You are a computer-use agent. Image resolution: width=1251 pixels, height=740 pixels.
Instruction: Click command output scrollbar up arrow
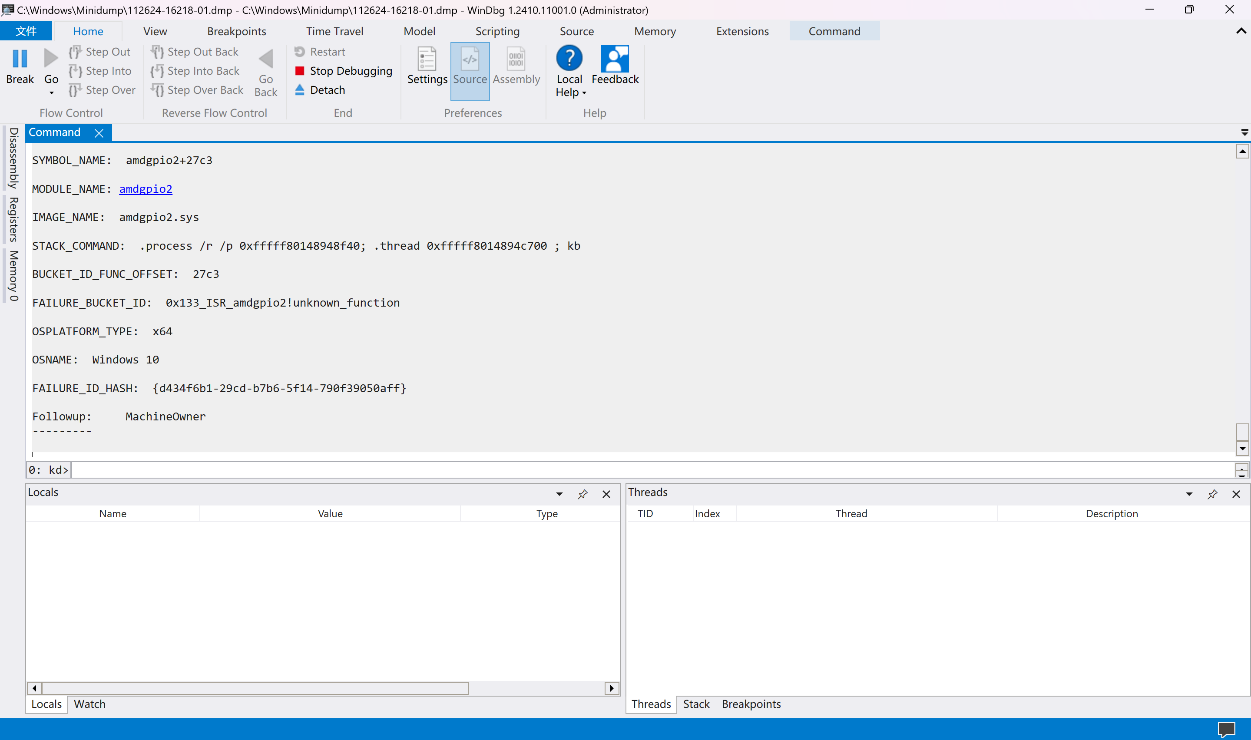pyautogui.click(x=1242, y=151)
